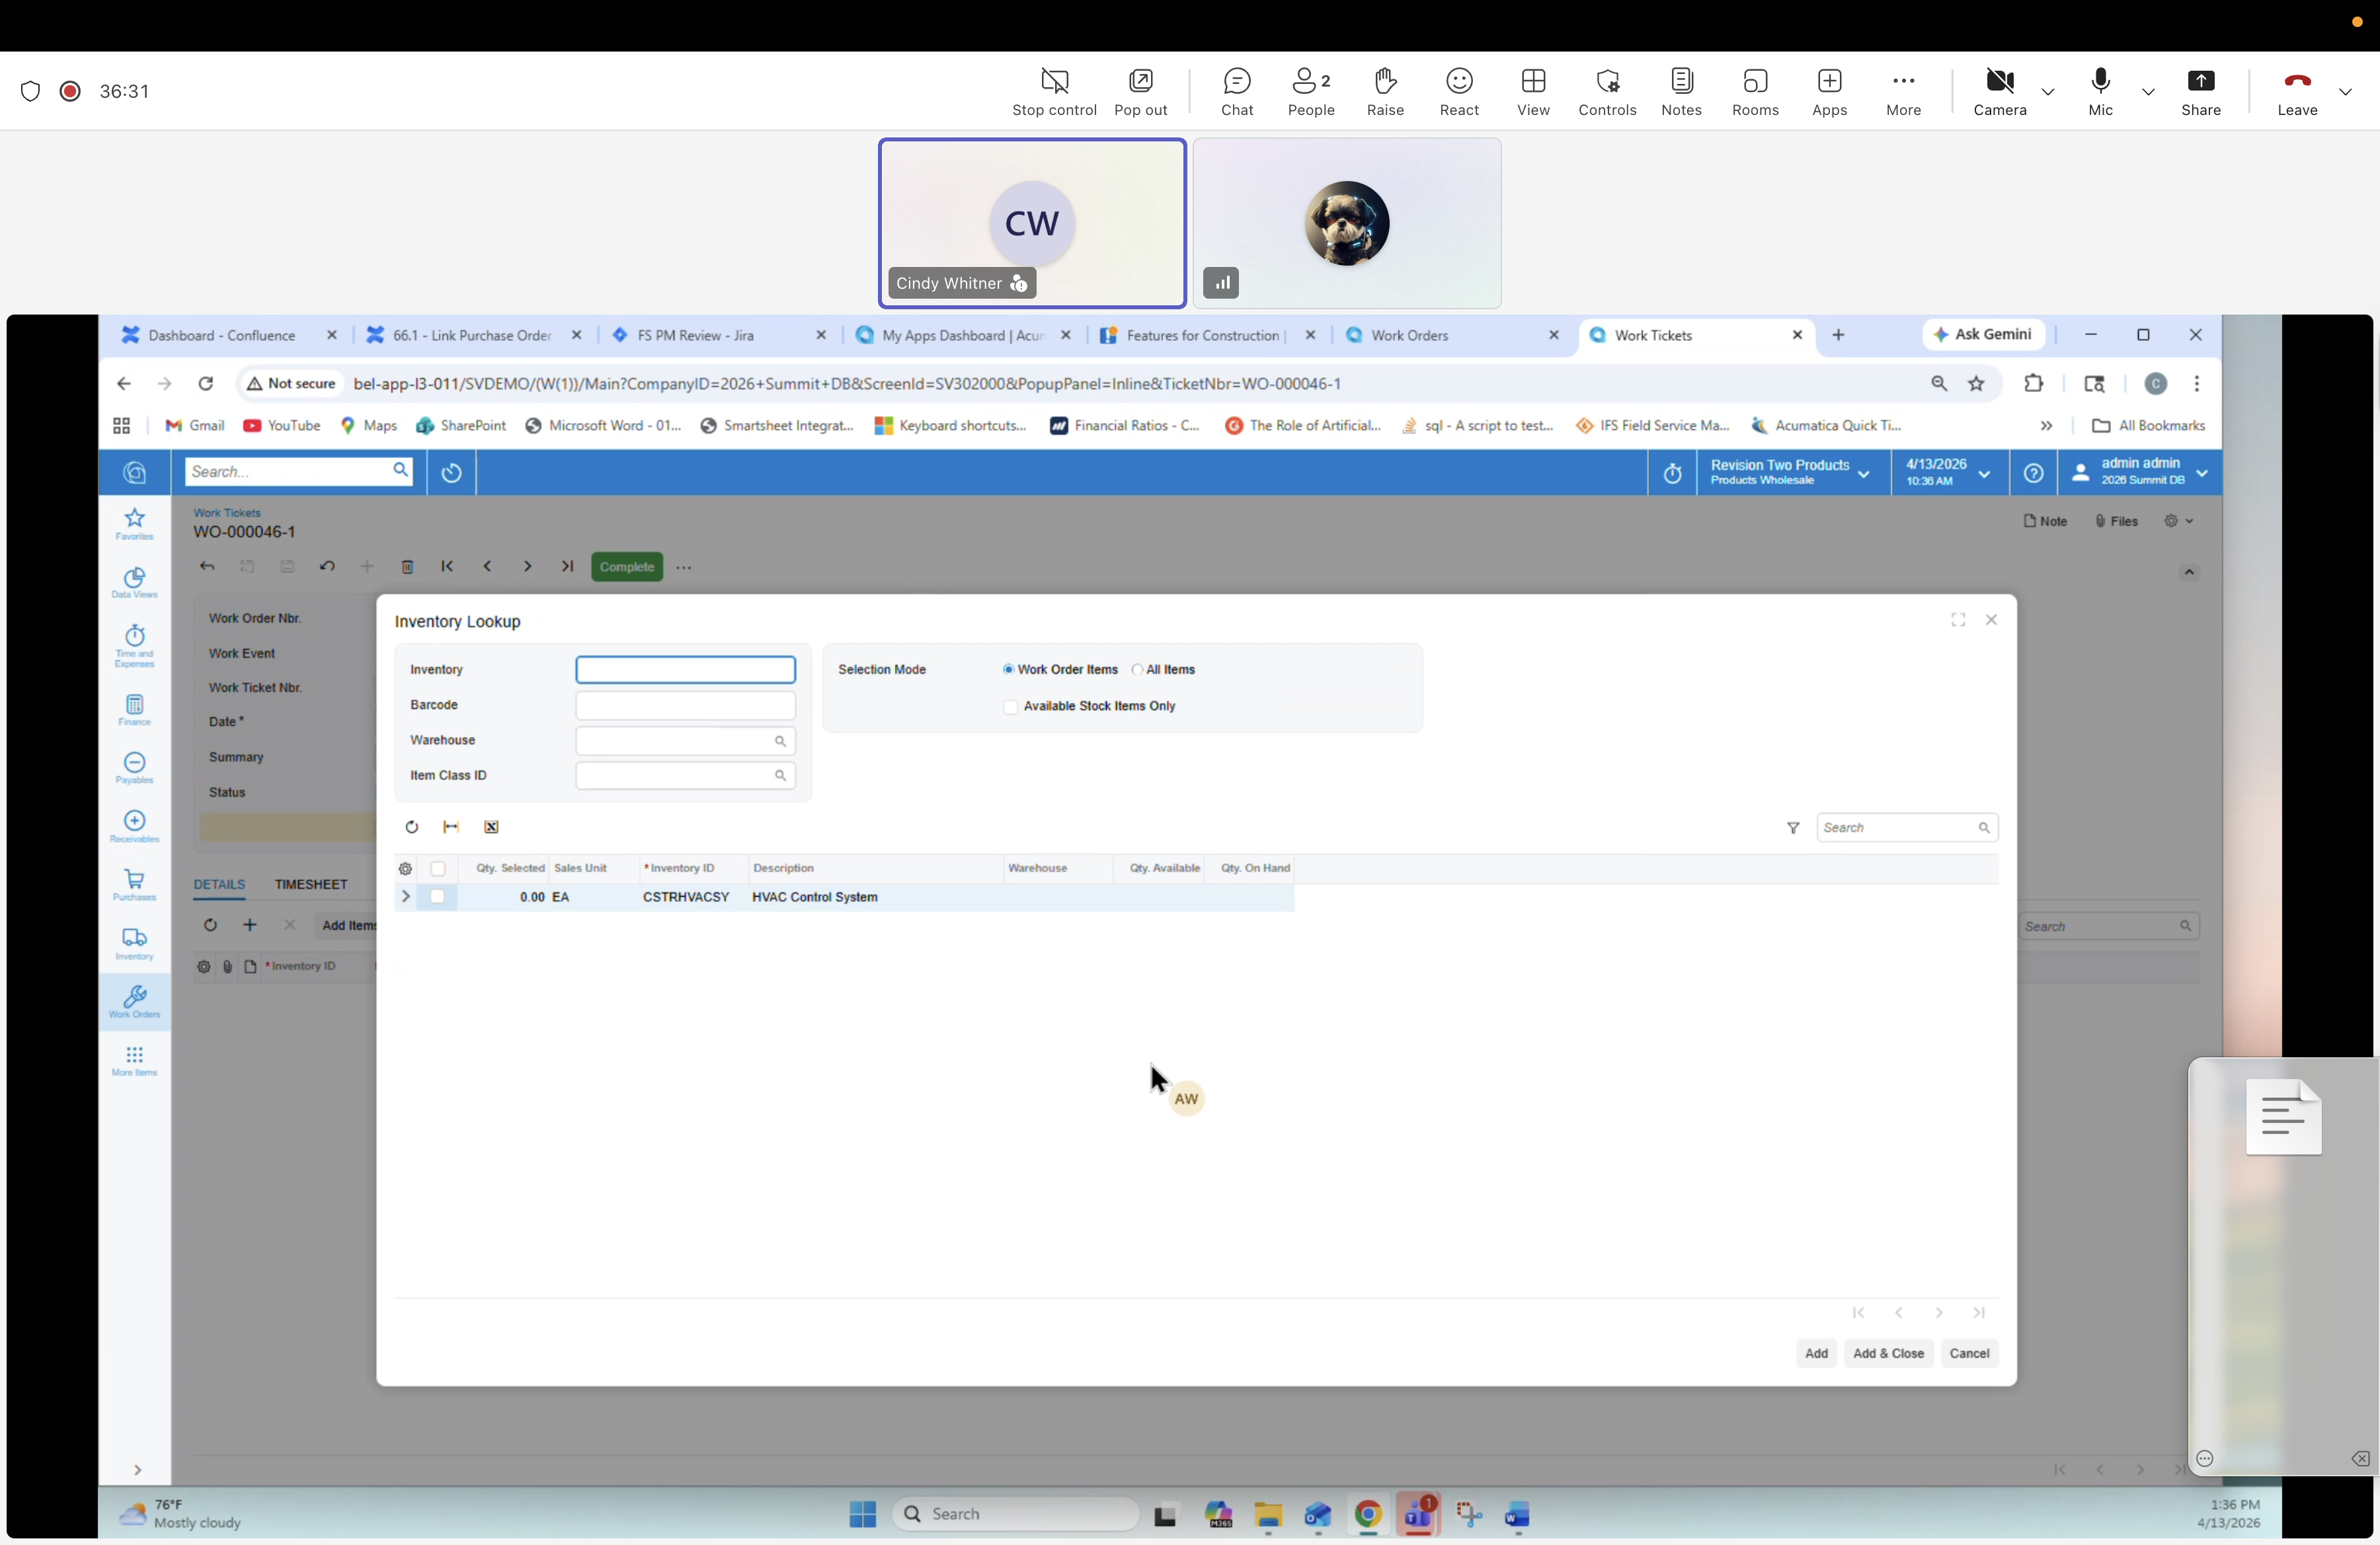Switch to the TIMESHEET tab
The image size is (2380, 1545).
[311, 884]
